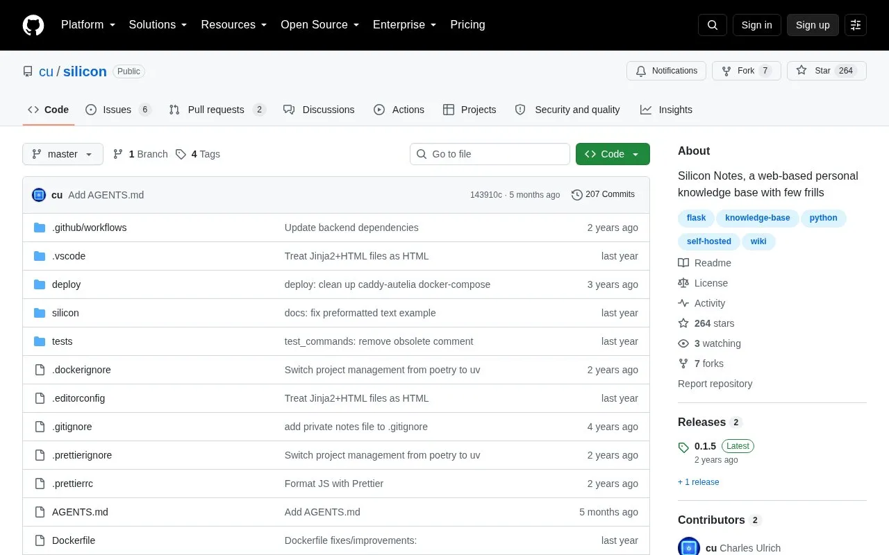Image resolution: width=889 pixels, height=555 pixels.
Task: Click the Dockerfile file icon
Action: point(40,540)
